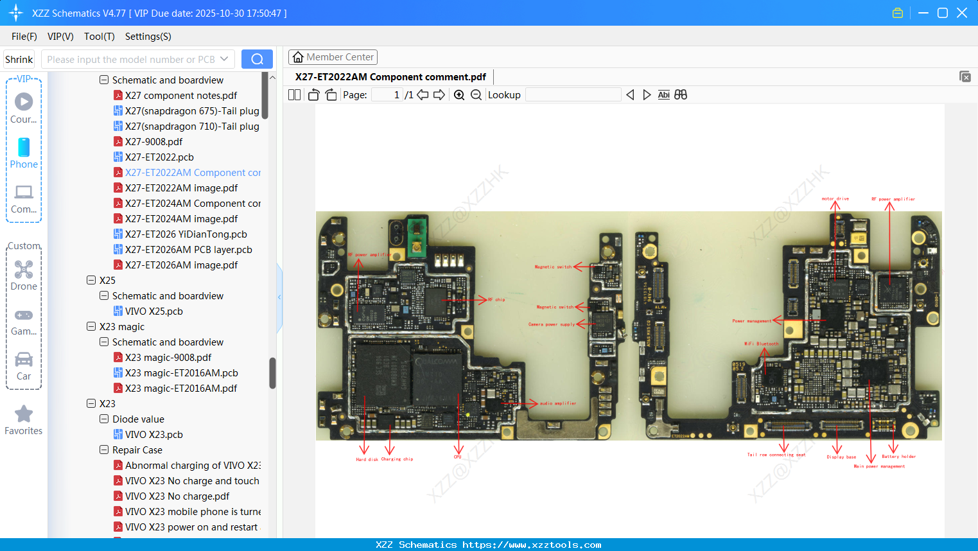
Task: Collapse the Repair Case section
Action: tap(103, 450)
